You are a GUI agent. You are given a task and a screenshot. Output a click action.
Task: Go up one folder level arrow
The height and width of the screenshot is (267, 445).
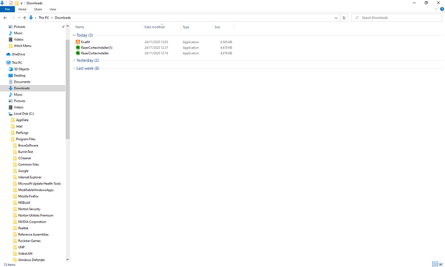point(25,17)
